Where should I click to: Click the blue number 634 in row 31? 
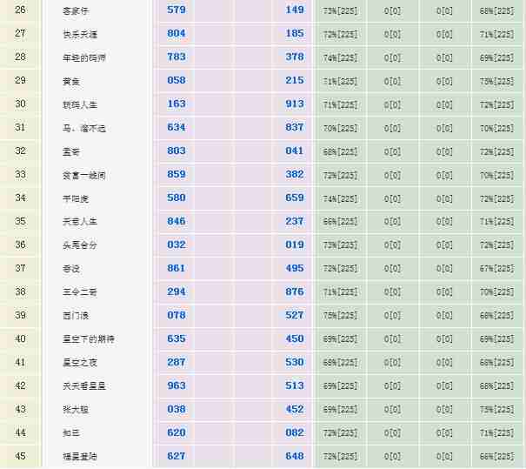pyautogui.click(x=176, y=128)
